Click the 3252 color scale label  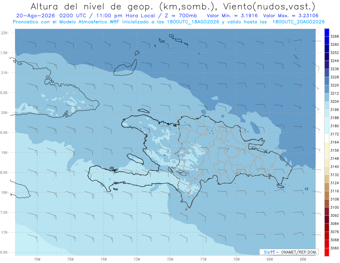pos(335,52)
